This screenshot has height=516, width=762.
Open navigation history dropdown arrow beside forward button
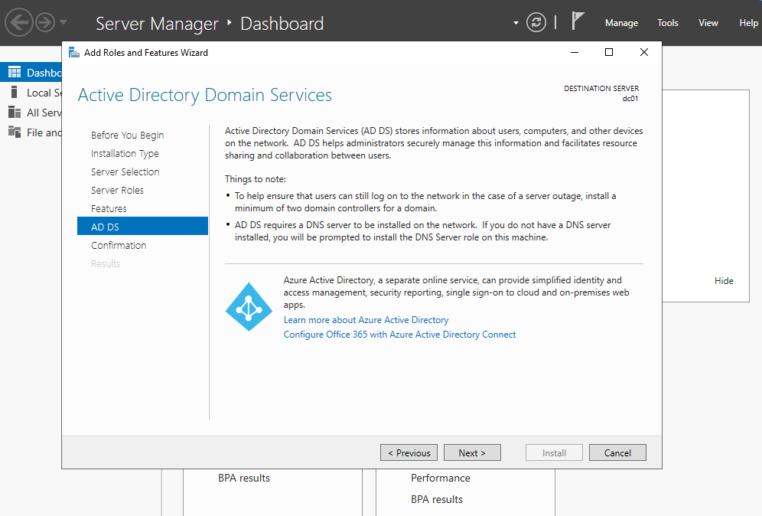63,22
